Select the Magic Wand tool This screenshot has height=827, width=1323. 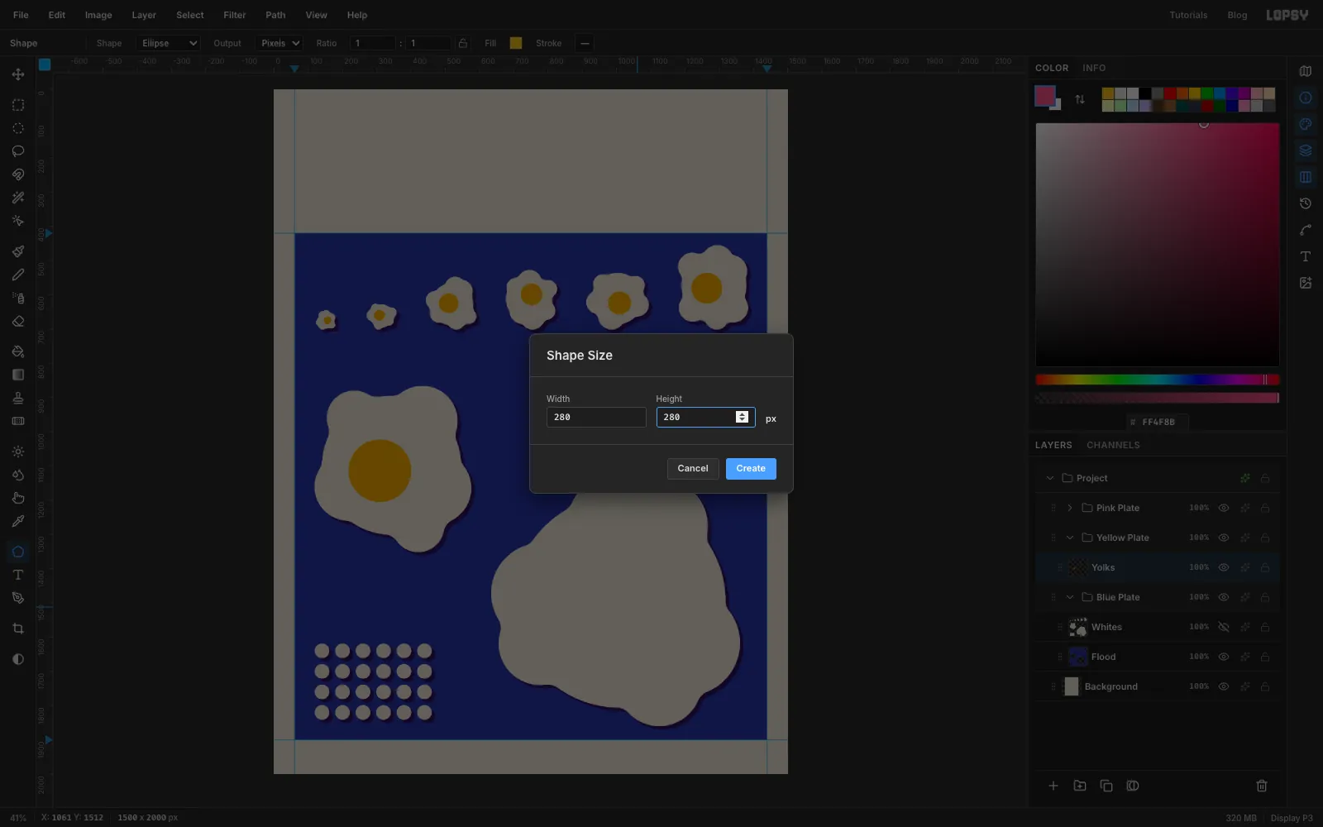click(x=18, y=198)
